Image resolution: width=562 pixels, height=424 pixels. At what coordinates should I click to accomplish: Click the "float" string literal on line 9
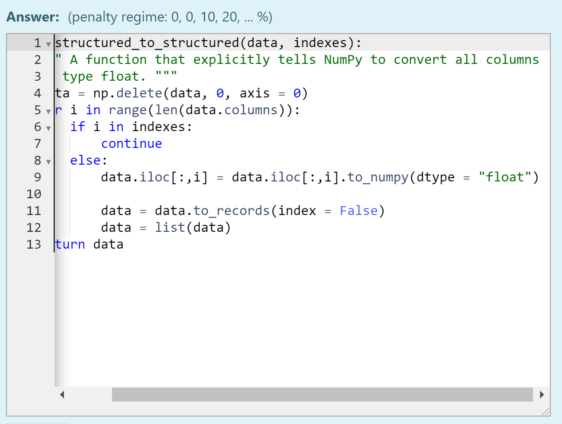click(505, 177)
